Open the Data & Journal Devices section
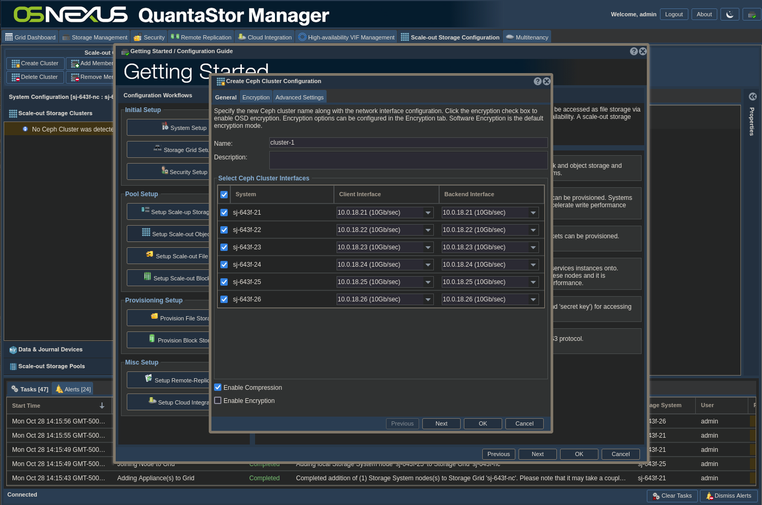Screen dimensions: 762x505 [x=50, y=350]
